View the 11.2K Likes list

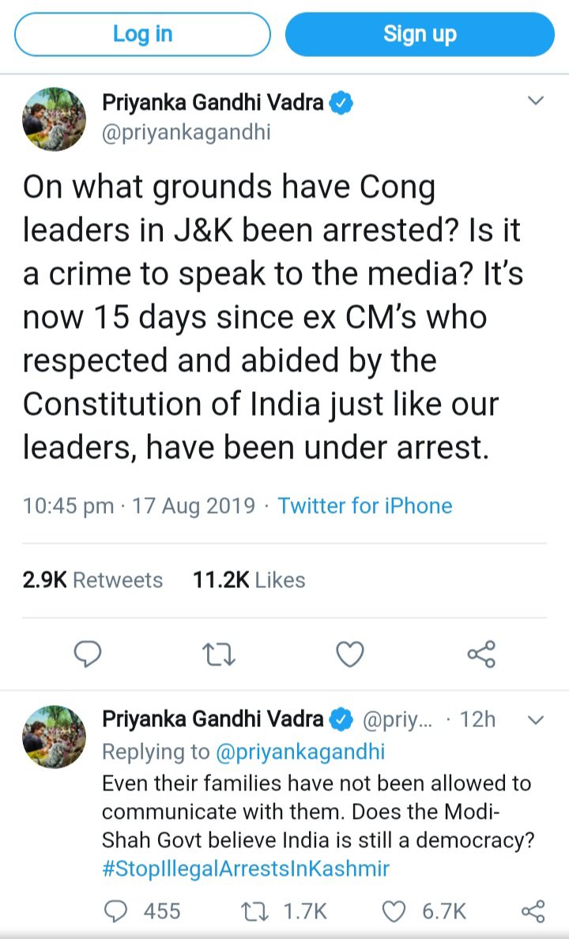tap(249, 580)
